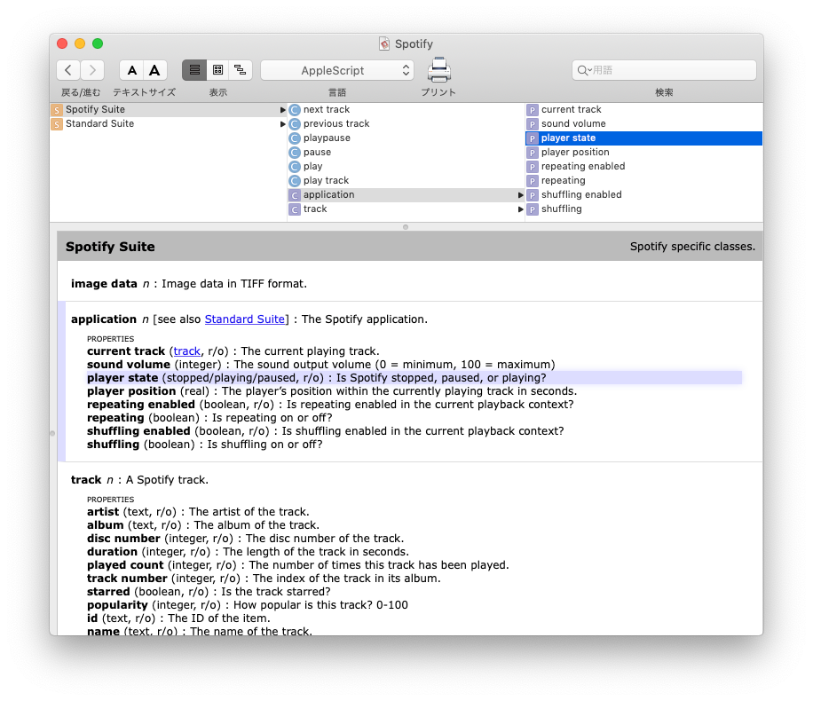Select repeating enabled property row

(x=644, y=167)
